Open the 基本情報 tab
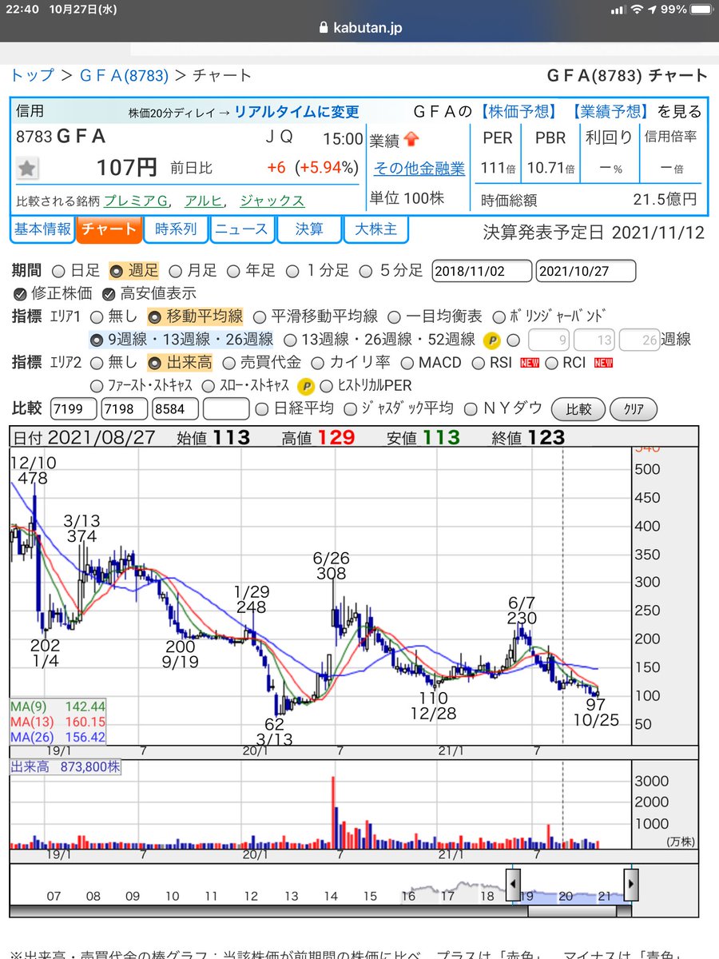The height and width of the screenshot is (959, 719). (x=42, y=229)
